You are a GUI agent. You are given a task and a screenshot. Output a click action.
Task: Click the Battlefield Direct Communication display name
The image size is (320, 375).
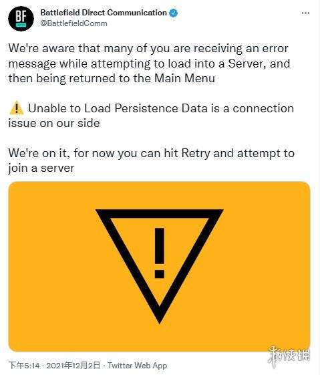pos(104,13)
